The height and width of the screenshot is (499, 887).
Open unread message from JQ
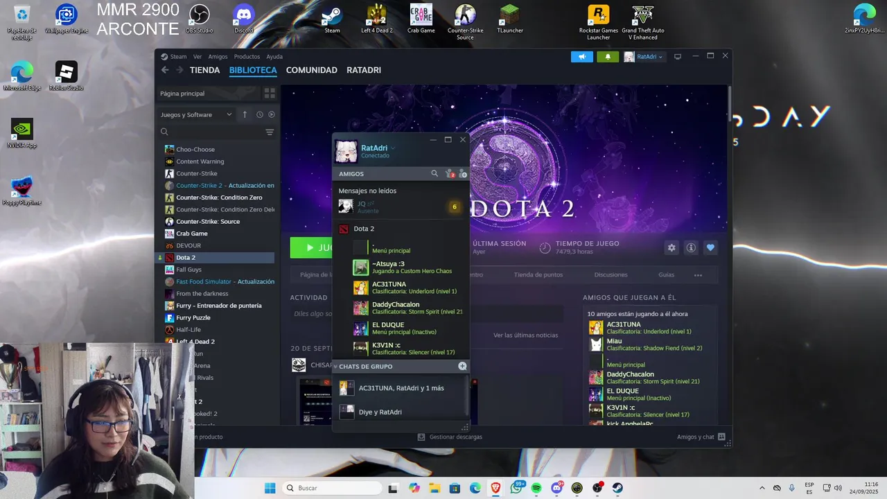[401, 207]
